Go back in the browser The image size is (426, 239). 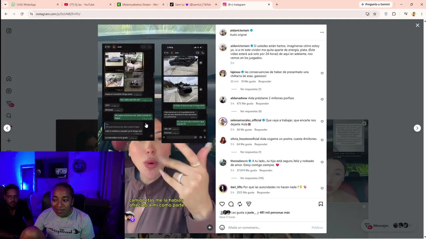[6, 14]
